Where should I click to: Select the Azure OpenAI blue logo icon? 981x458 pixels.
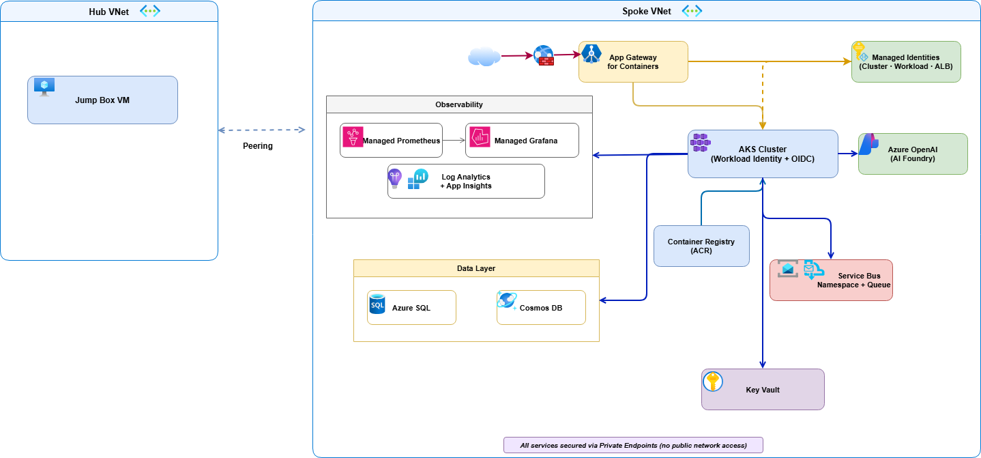(x=868, y=144)
